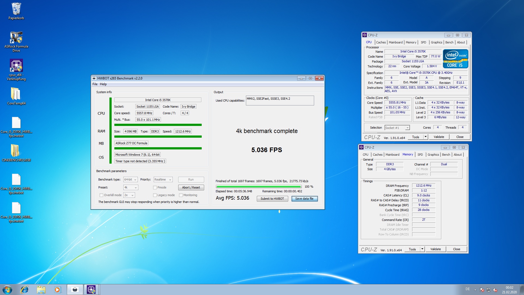Switch to CPU tab in lower CPU-Z
Screen dimensions: 524x295
click(x=365, y=155)
